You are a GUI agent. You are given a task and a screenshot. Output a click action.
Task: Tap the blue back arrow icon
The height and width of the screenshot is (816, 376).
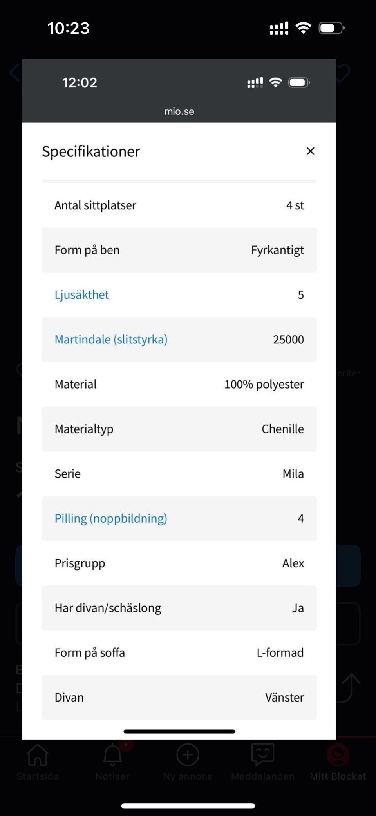[x=14, y=73]
